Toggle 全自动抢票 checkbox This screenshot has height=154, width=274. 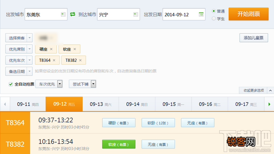[x=11, y=84]
